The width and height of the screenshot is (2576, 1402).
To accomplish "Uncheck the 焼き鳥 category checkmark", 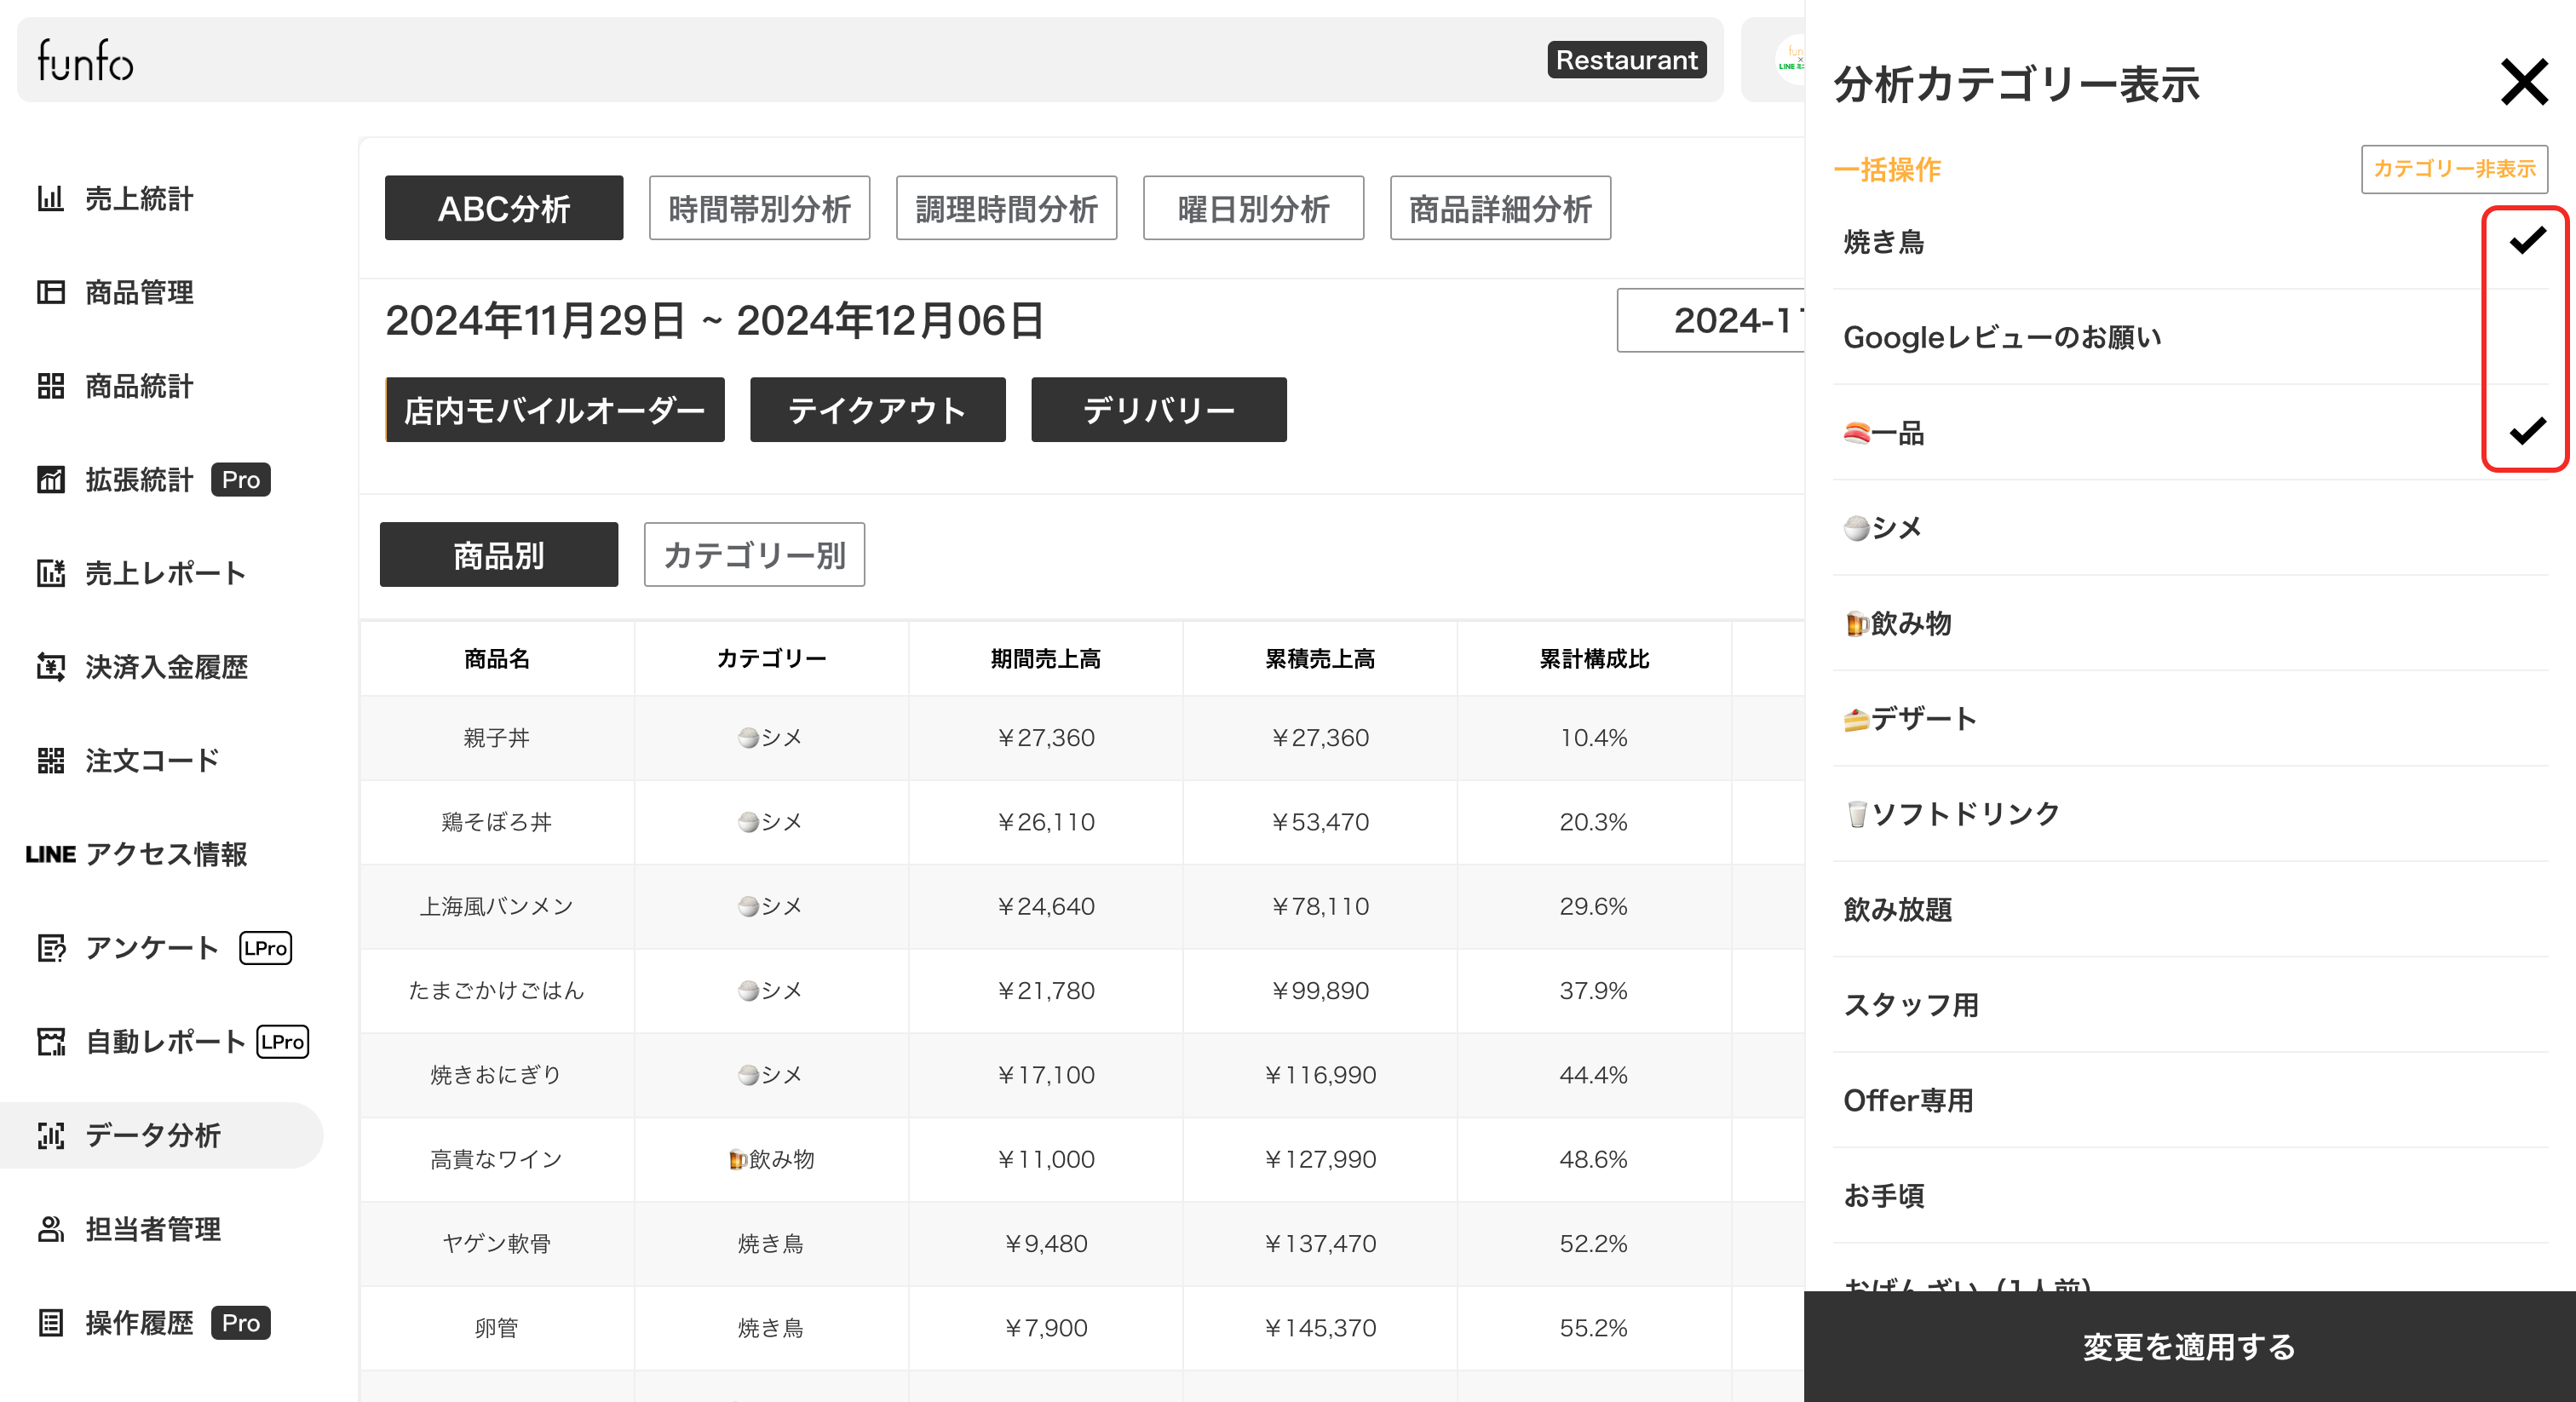I will click(2527, 241).
